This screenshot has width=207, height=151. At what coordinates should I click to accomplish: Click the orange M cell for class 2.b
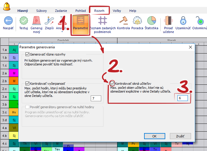[x=14, y=81]
